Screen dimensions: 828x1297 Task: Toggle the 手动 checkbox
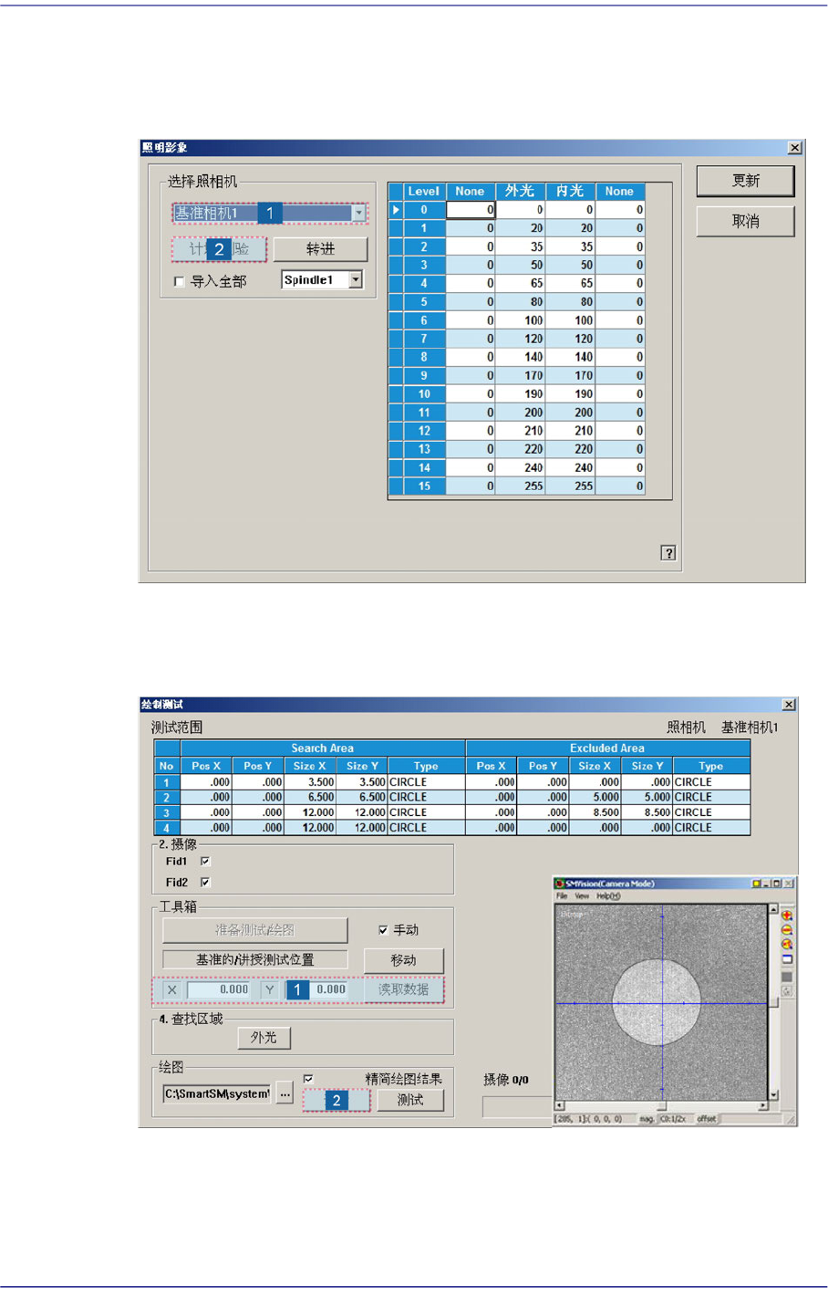point(383,930)
